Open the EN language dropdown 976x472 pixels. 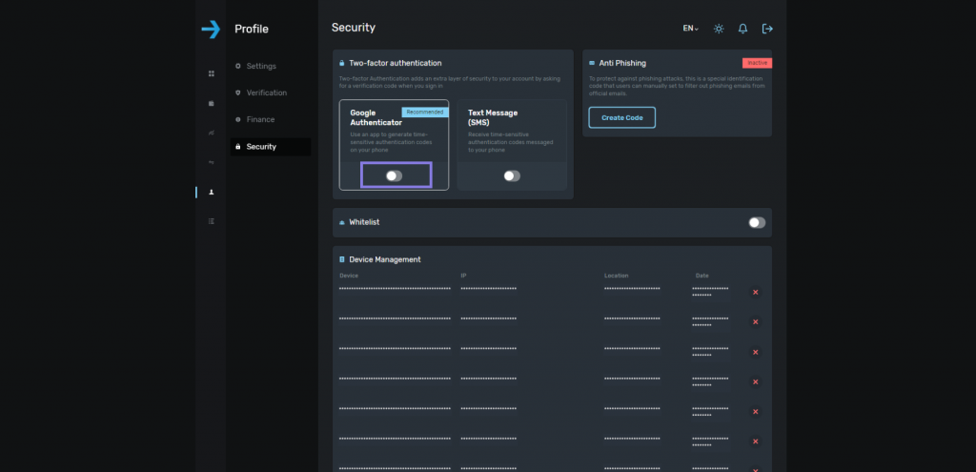click(x=690, y=29)
